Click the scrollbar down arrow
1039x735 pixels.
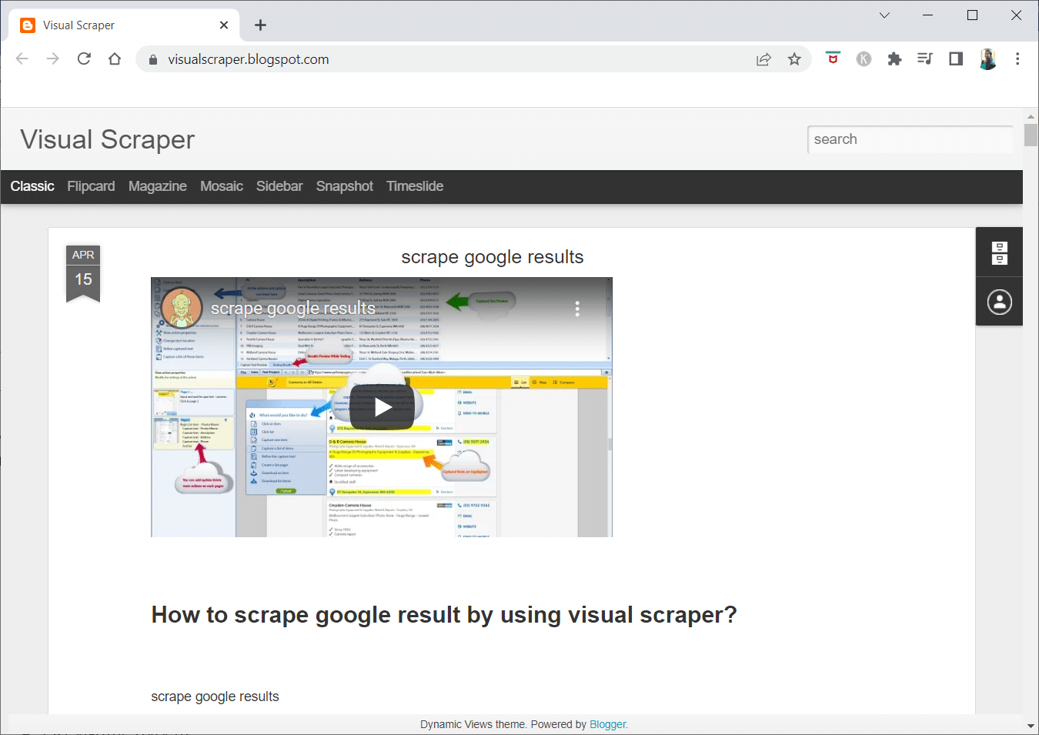click(x=1031, y=726)
